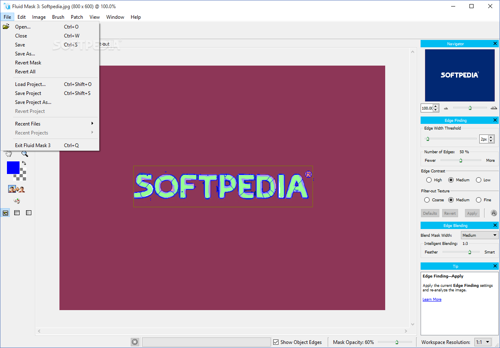Open the Window menu
This screenshot has height=348, width=500.
pos(115,17)
